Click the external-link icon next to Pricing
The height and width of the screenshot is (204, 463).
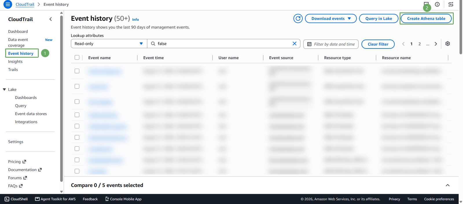click(24, 162)
